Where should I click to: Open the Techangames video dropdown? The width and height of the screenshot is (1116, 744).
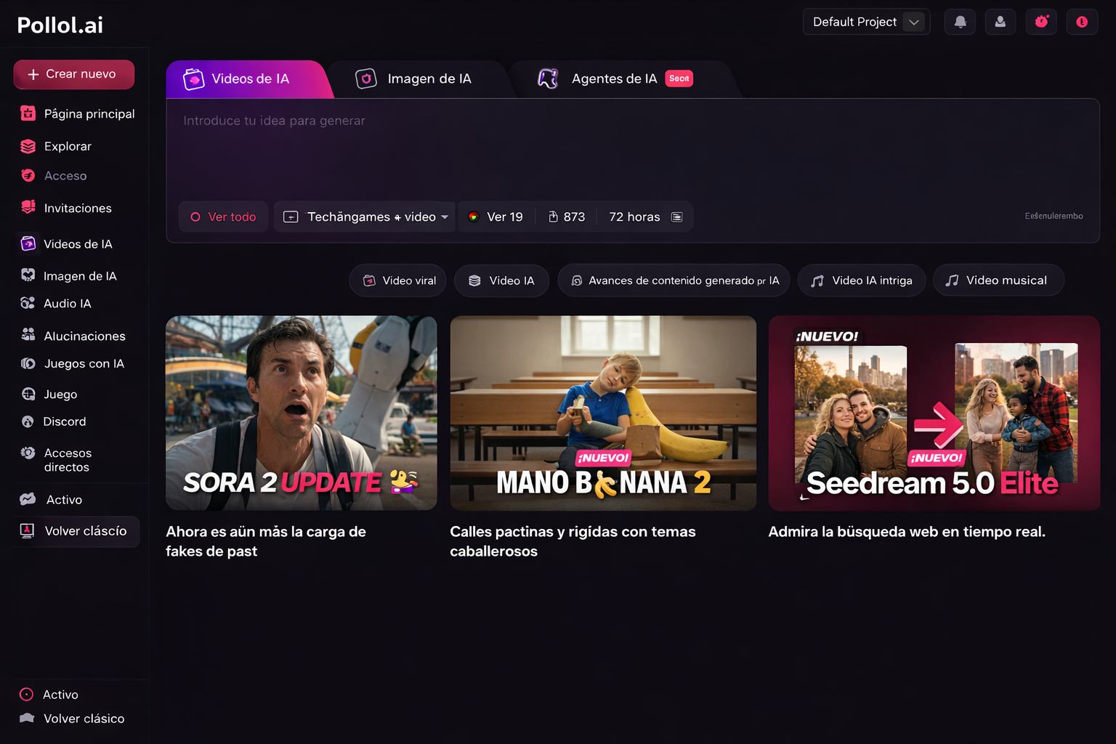tap(365, 217)
